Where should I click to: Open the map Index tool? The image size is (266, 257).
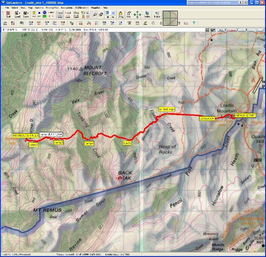pos(148,15)
